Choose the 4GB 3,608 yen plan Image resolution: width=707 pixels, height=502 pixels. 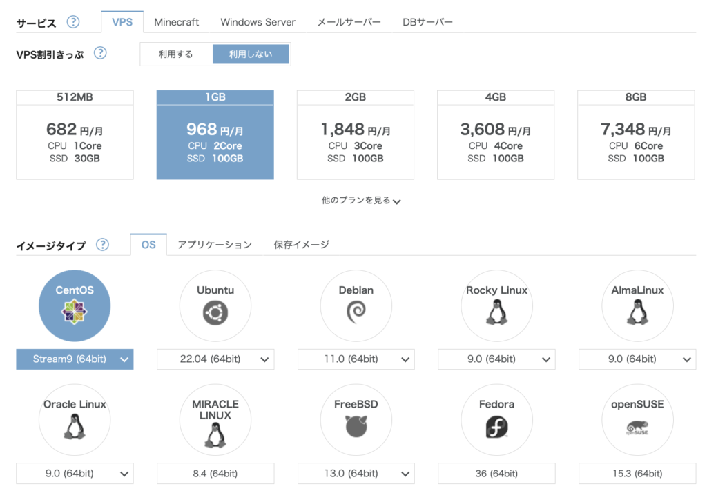tap(496, 134)
